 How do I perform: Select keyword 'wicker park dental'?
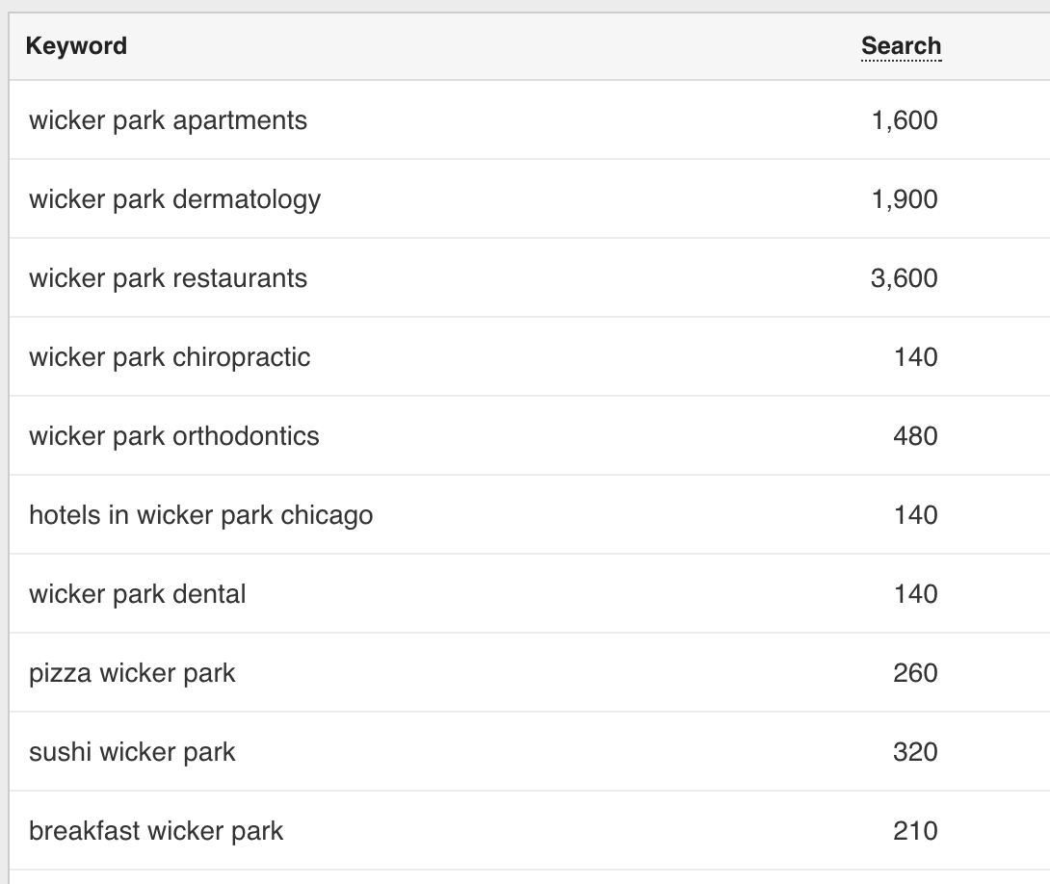point(138,594)
